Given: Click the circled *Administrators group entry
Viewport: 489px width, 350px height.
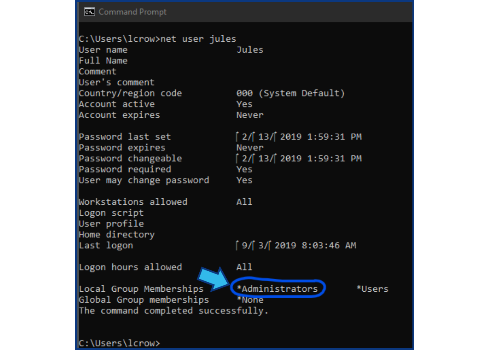Looking at the screenshot, I should [x=277, y=289].
